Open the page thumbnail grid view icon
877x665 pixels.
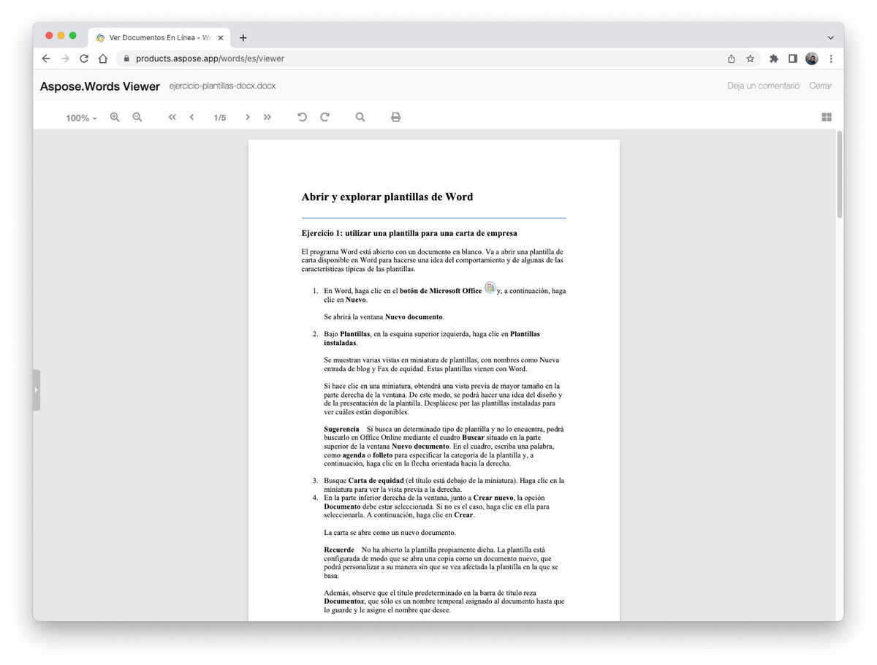[826, 117]
